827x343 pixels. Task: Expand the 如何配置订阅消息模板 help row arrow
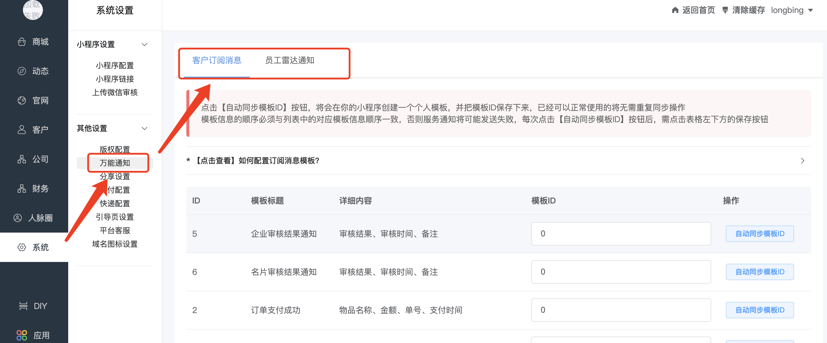803,161
